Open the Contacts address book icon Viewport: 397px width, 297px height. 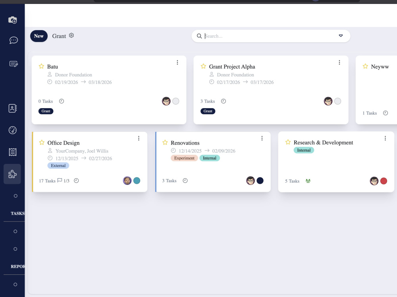13,109
